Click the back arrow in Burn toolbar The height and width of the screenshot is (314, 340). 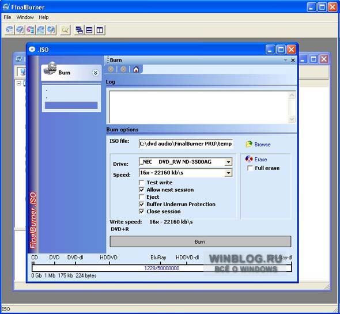(x=111, y=69)
